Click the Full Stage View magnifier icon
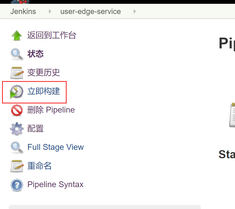Image resolution: width=235 pixels, height=209 pixels. (17, 147)
